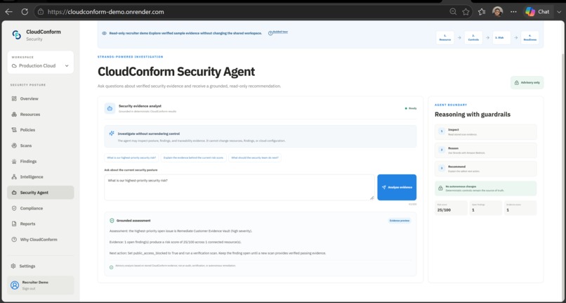Screen dimensions: 566x303
Task: Click the Evidence preview badge
Action: click(x=400, y=221)
